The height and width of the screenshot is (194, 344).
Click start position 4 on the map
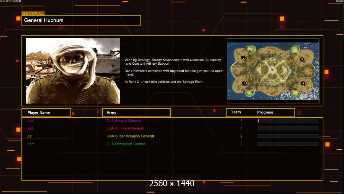(x=303, y=83)
